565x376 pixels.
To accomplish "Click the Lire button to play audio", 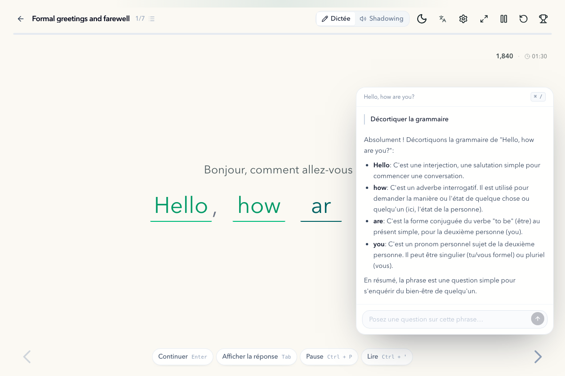I will tap(387, 357).
